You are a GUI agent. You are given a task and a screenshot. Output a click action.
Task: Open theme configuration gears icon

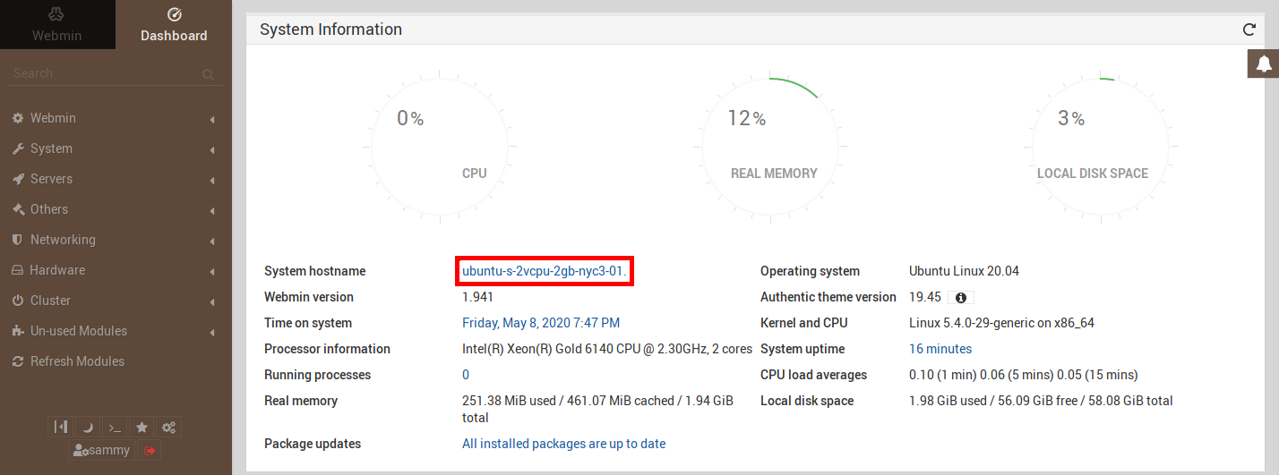[x=168, y=427]
